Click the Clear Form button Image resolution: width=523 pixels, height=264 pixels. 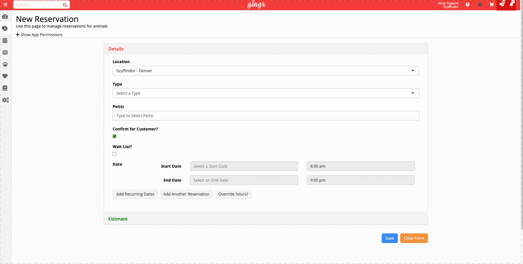pyautogui.click(x=414, y=238)
